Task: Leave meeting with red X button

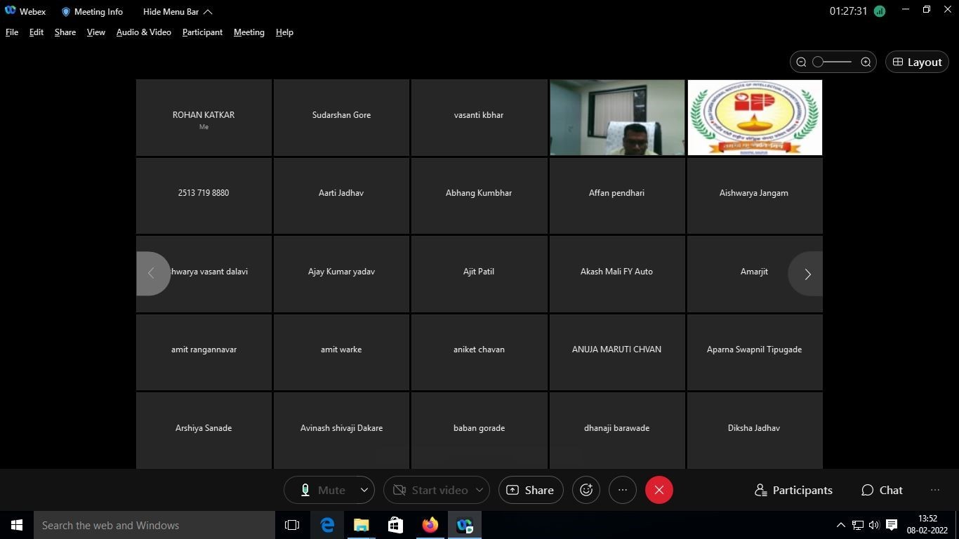Action: [659, 490]
